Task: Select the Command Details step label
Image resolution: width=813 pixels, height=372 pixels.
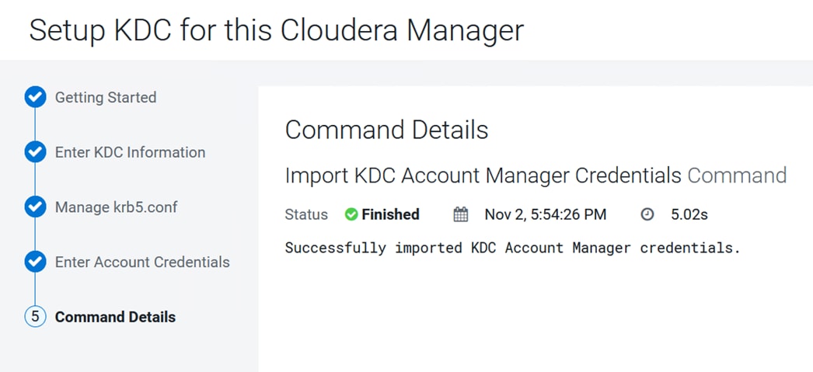Action: pos(115,317)
